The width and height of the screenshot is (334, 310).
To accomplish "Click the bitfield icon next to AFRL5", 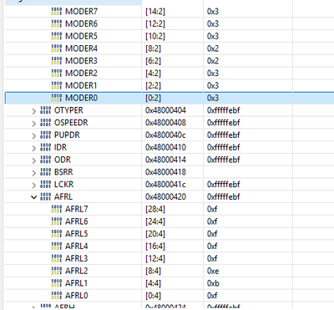I will (57, 234).
